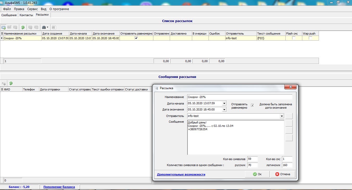The image size is (352, 190).
Task: Open the Дата окончания date dropdown
Action: pos(224,110)
